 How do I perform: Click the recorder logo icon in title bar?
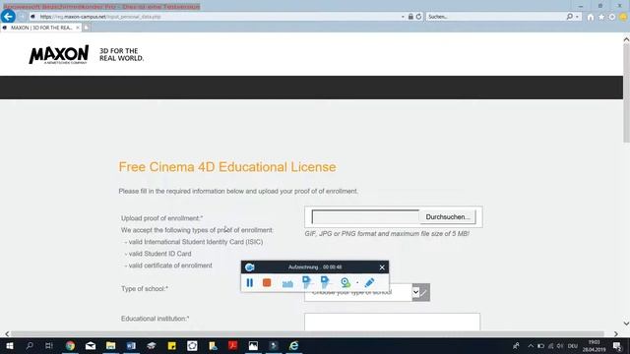click(x=249, y=267)
